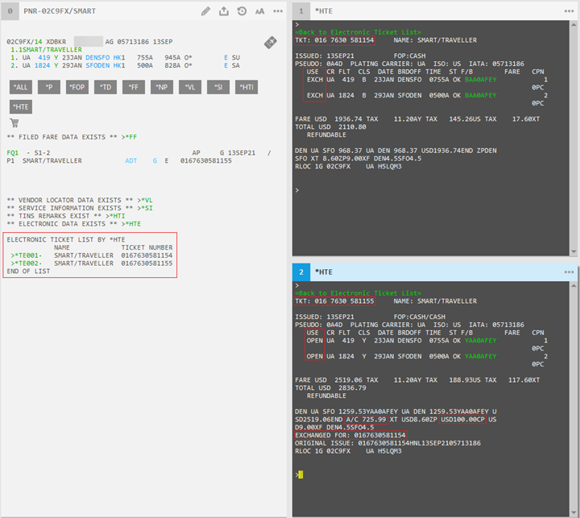Click Back to Electronic Ticket List in window 1
Viewport: 580px width, 518px height.
358,31
